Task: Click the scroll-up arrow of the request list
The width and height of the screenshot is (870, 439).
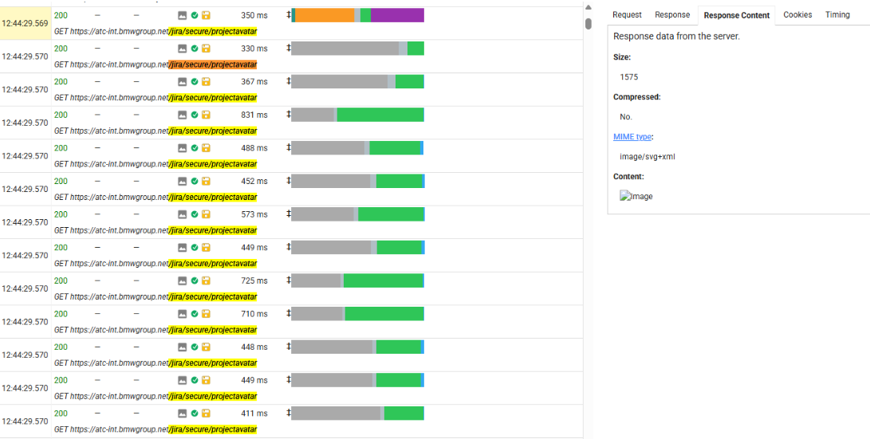Action: 589,8
